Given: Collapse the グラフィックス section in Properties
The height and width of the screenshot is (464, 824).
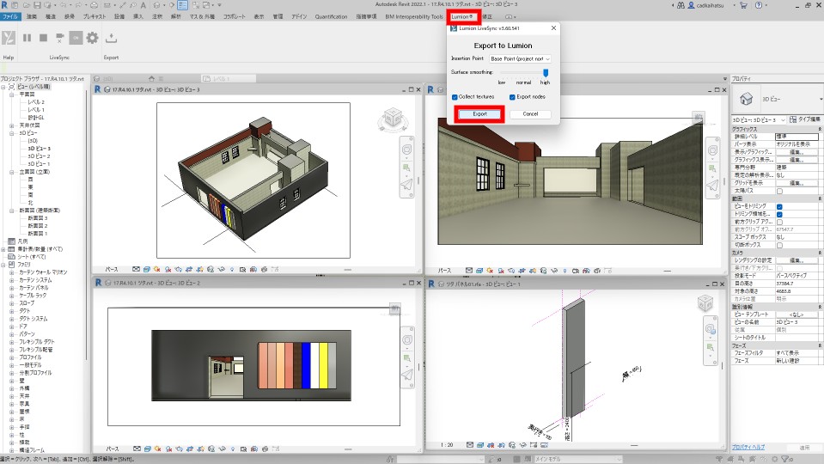Looking at the screenshot, I should click(x=820, y=129).
